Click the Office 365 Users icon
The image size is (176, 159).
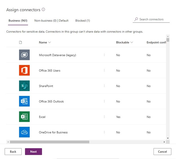point(24,70)
